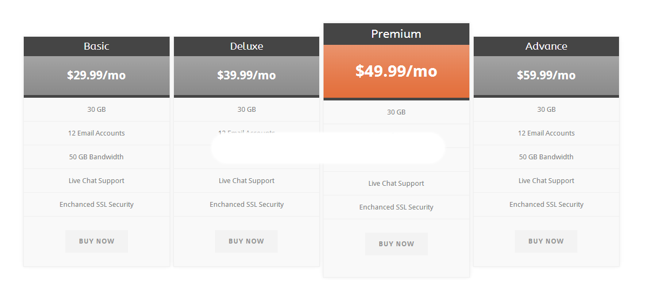Click the orange $49.99/mo price banner
The width and height of the screenshot is (646, 297).
[396, 71]
